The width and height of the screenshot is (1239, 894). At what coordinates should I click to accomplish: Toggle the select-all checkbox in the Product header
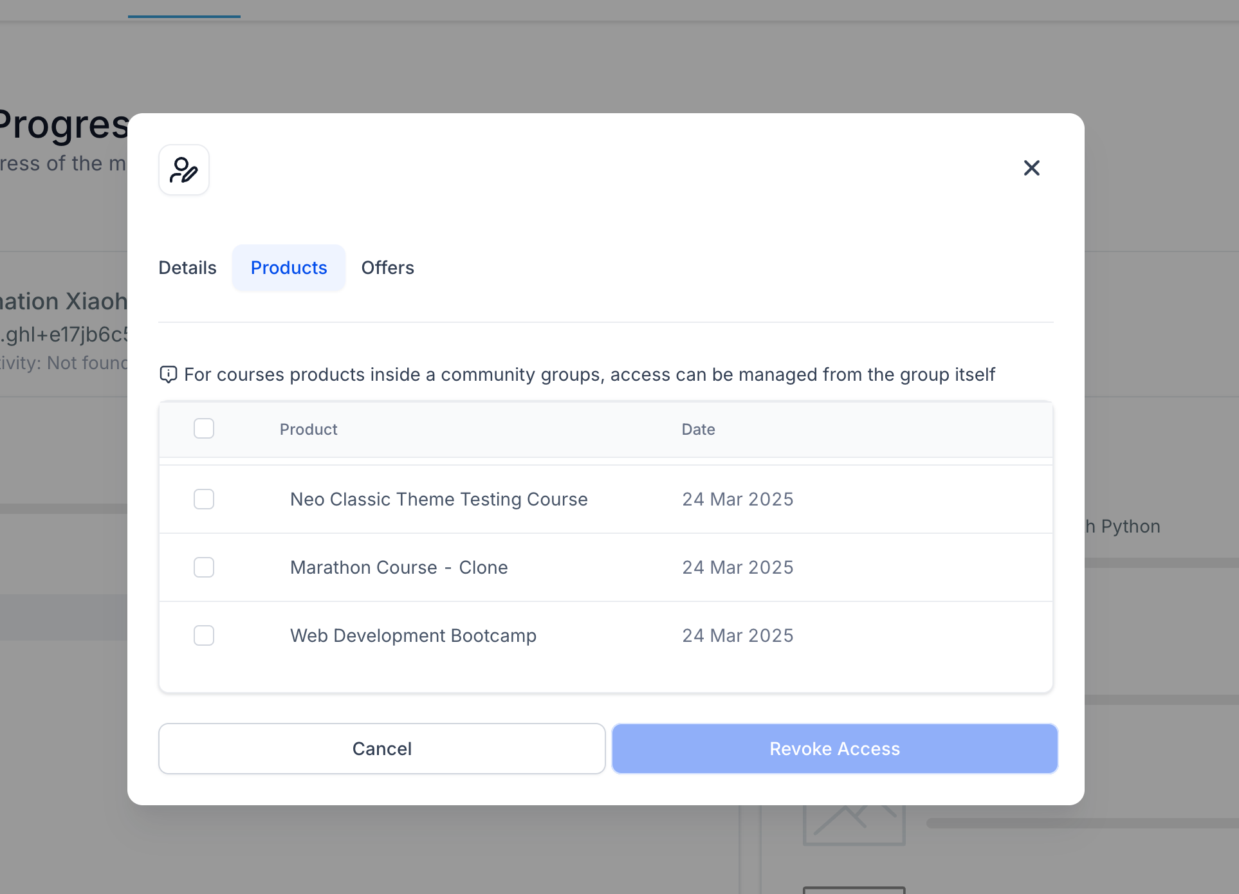point(204,428)
